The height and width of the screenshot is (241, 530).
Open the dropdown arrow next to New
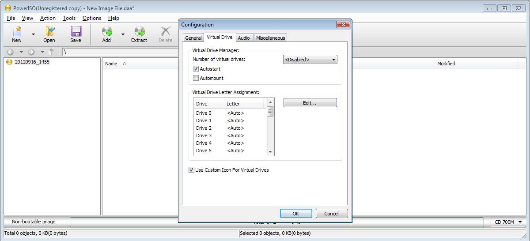[x=33, y=34]
